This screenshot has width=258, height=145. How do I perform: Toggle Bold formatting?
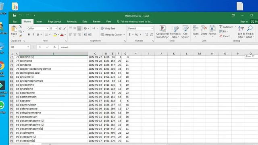(29, 35)
